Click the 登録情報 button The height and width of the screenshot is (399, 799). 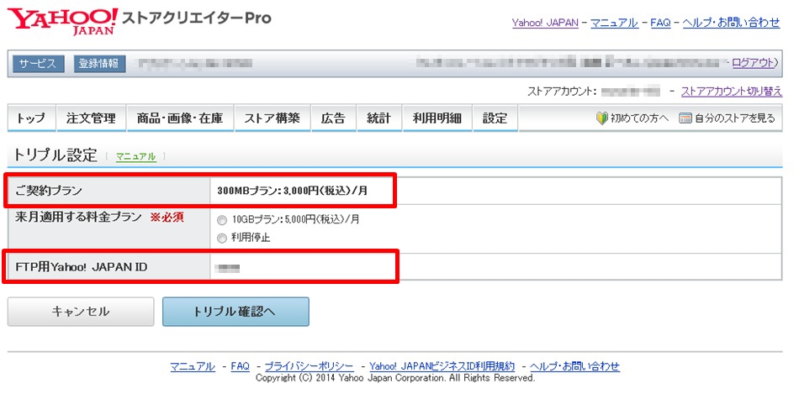pyautogui.click(x=99, y=64)
